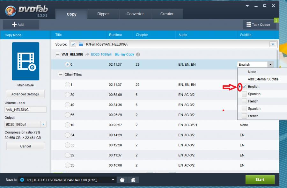Image resolution: width=287 pixels, height=188 pixels.
Task: Open the Save to drive dropdown
Action: click(113, 180)
